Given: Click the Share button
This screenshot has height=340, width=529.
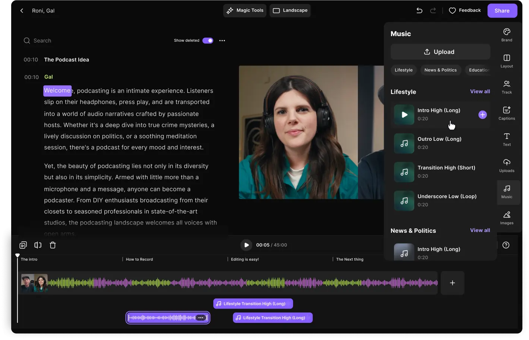Looking at the screenshot, I should [502, 10].
